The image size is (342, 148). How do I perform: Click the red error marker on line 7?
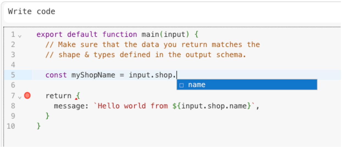[27, 96]
